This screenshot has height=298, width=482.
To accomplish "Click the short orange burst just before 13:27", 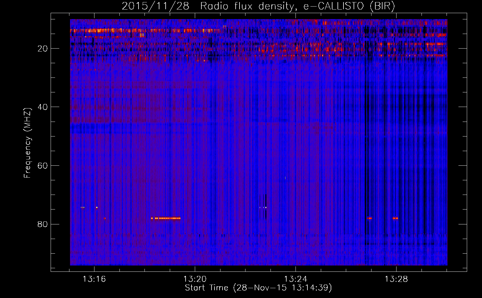I will [x=369, y=218].
